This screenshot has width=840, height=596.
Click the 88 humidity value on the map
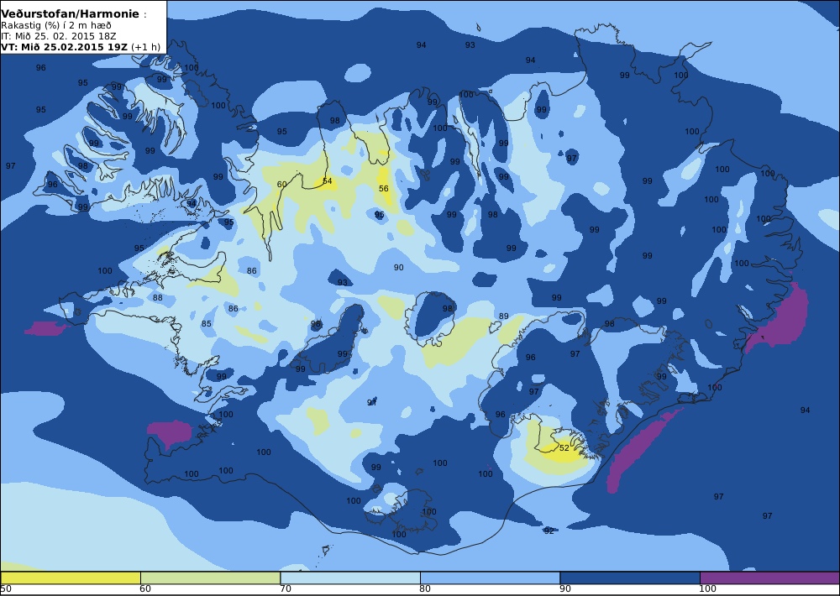158,298
